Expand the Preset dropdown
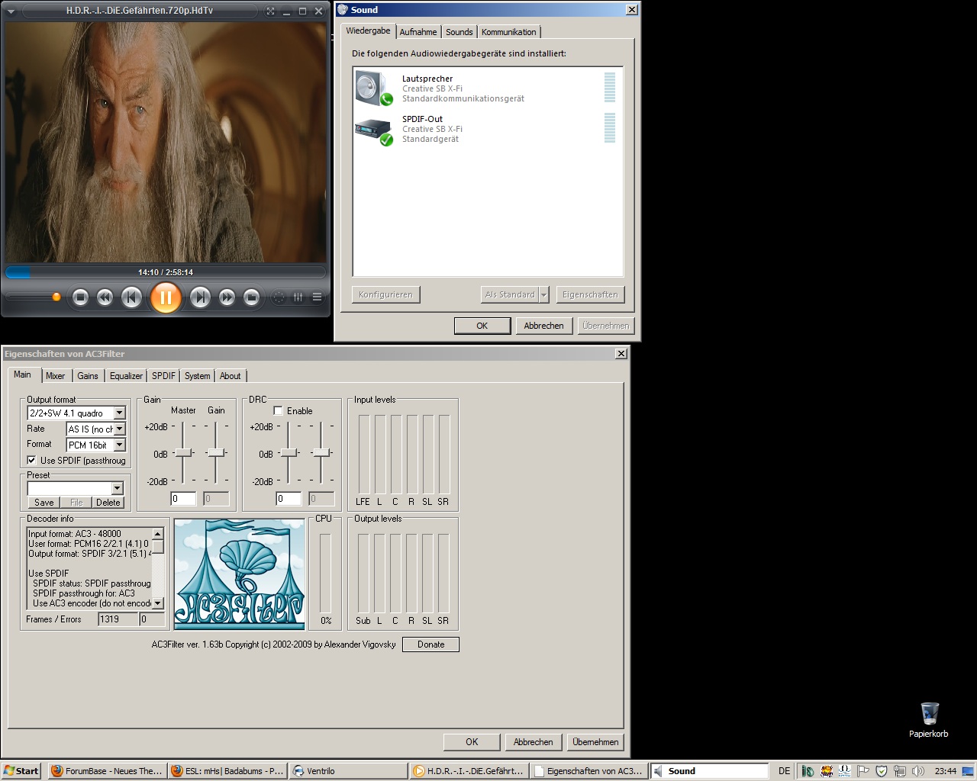Screen dimensions: 977x781 click(117, 488)
